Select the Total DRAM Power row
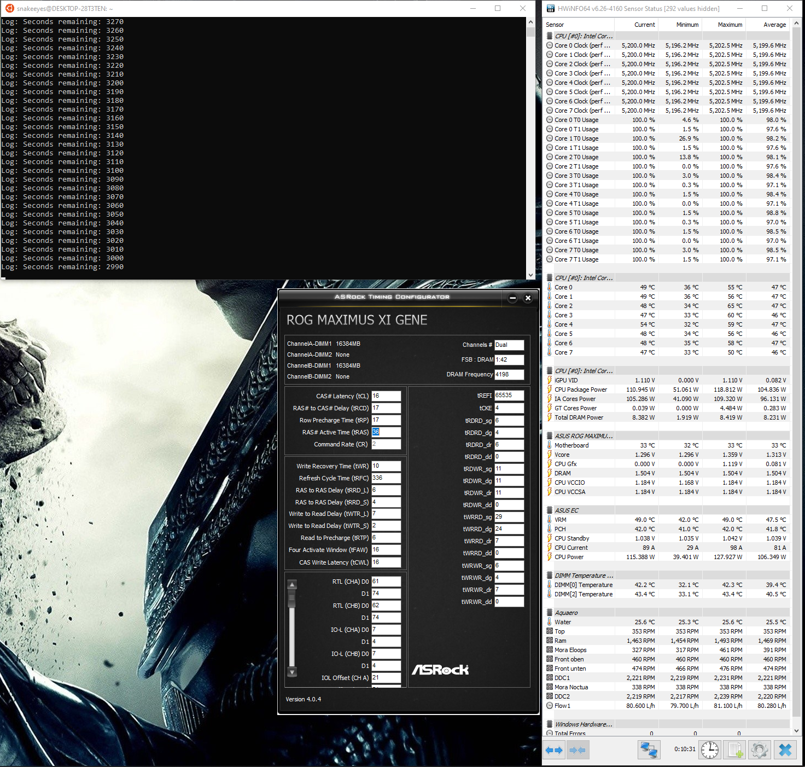Image resolution: width=805 pixels, height=767 pixels. point(667,417)
